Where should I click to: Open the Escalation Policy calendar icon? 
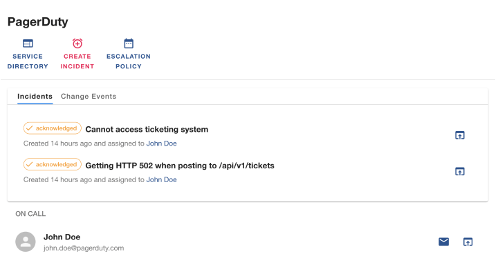click(129, 43)
